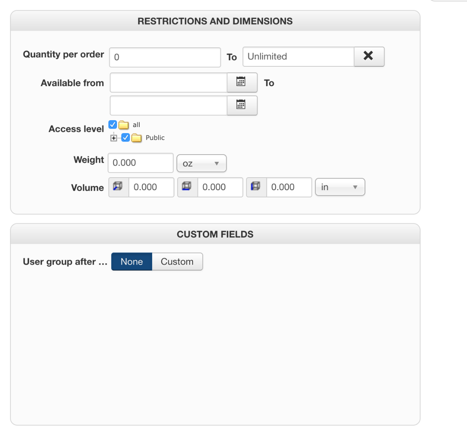Click the Available from start date field
This screenshot has height=437, width=467.
[x=168, y=83]
